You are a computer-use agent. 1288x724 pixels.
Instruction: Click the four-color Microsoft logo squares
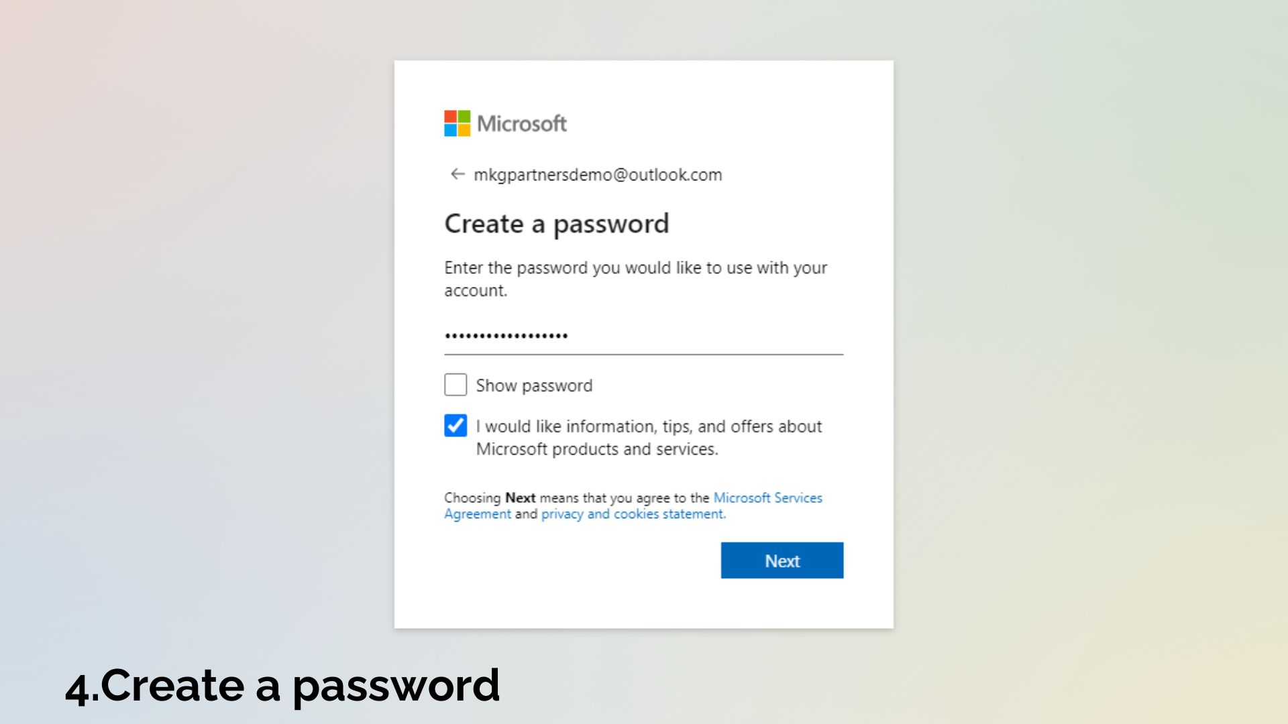click(457, 123)
